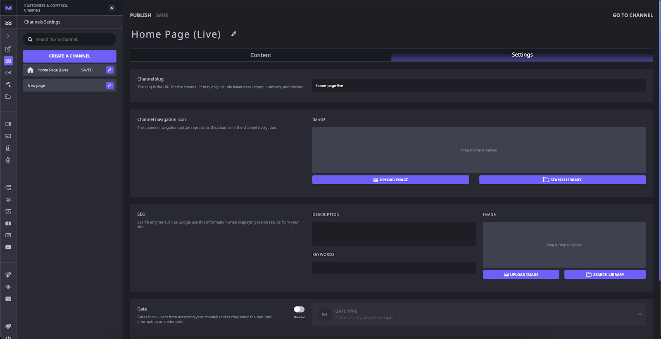Click the Channels Settings heading
The height and width of the screenshot is (339, 661).
click(x=42, y=22)
